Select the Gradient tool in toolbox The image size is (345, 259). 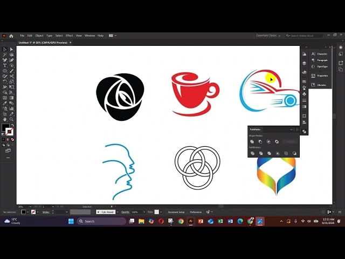[11, 98]
